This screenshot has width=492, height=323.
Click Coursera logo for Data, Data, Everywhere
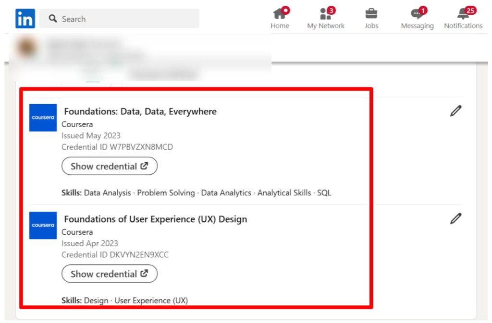point(43,118)
